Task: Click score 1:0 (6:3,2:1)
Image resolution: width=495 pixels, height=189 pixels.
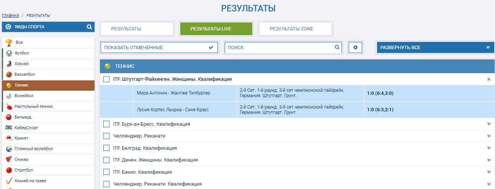Action: pyautogui.click(x=380, y=110)
